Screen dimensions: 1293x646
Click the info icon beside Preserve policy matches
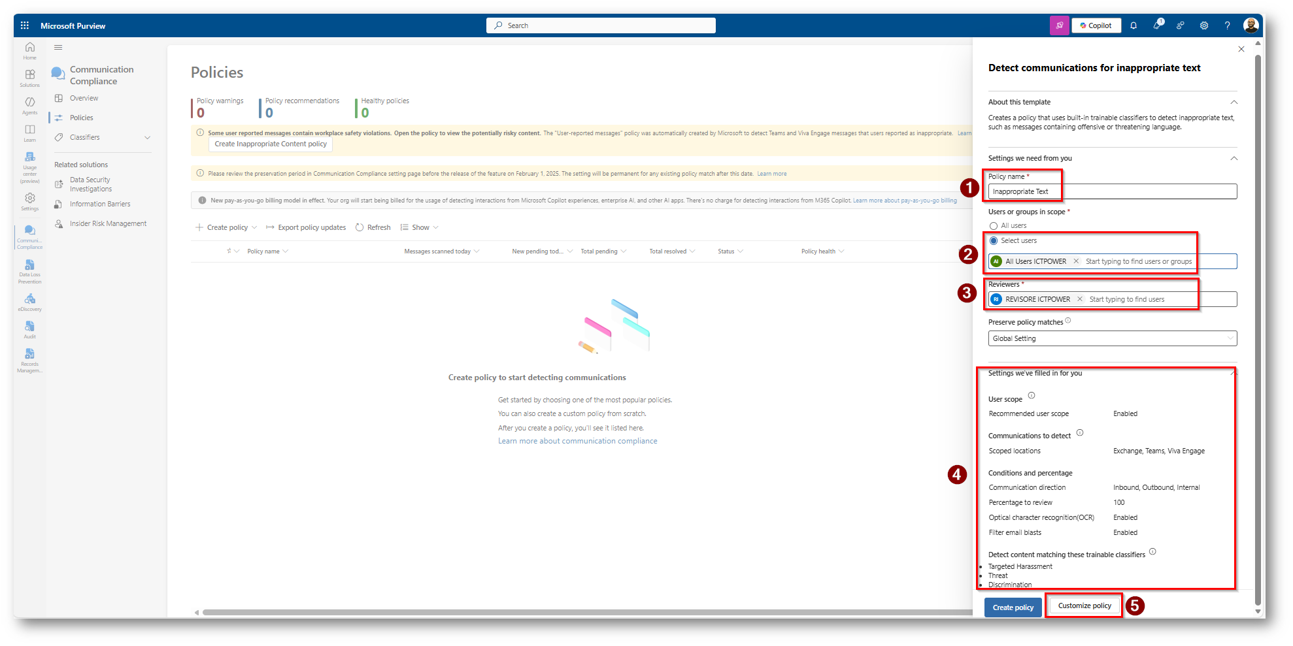tap(1068, 321)
